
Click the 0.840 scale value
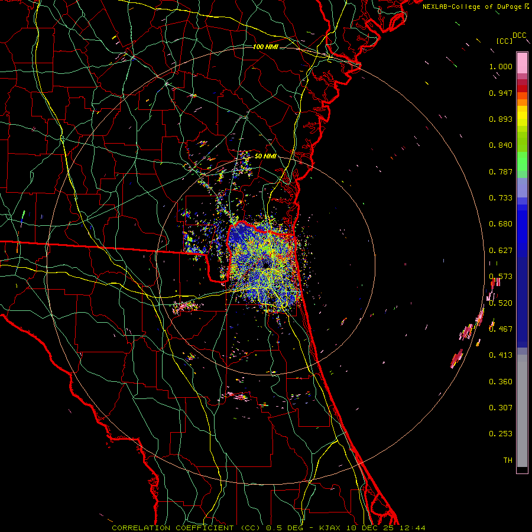[x=501, y=145]
